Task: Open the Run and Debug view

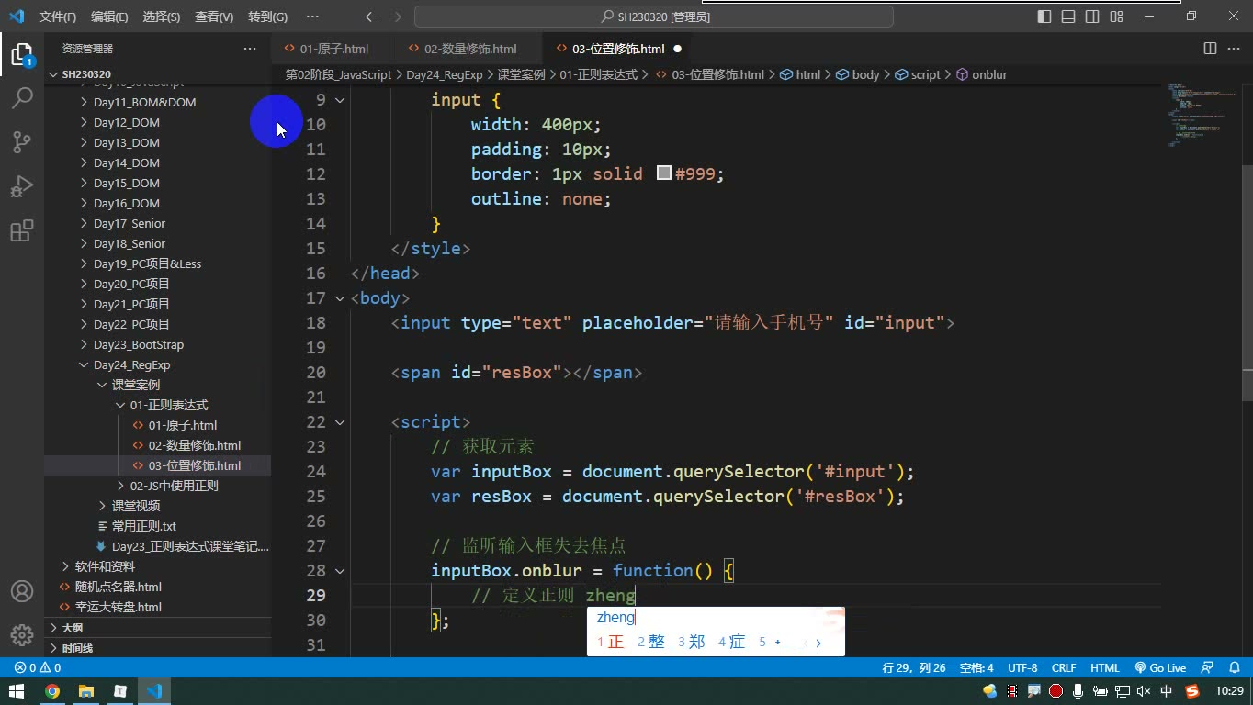Action: [x=21, y=186]
